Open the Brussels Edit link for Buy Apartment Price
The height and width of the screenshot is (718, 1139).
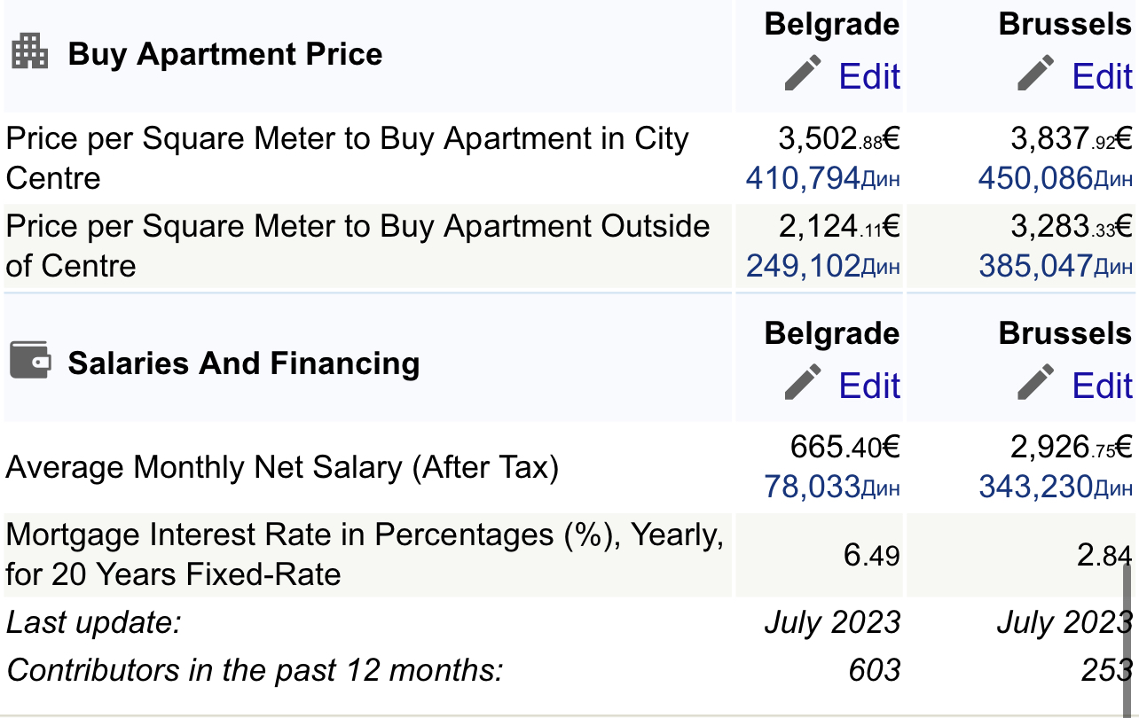tap(1102, 77)
